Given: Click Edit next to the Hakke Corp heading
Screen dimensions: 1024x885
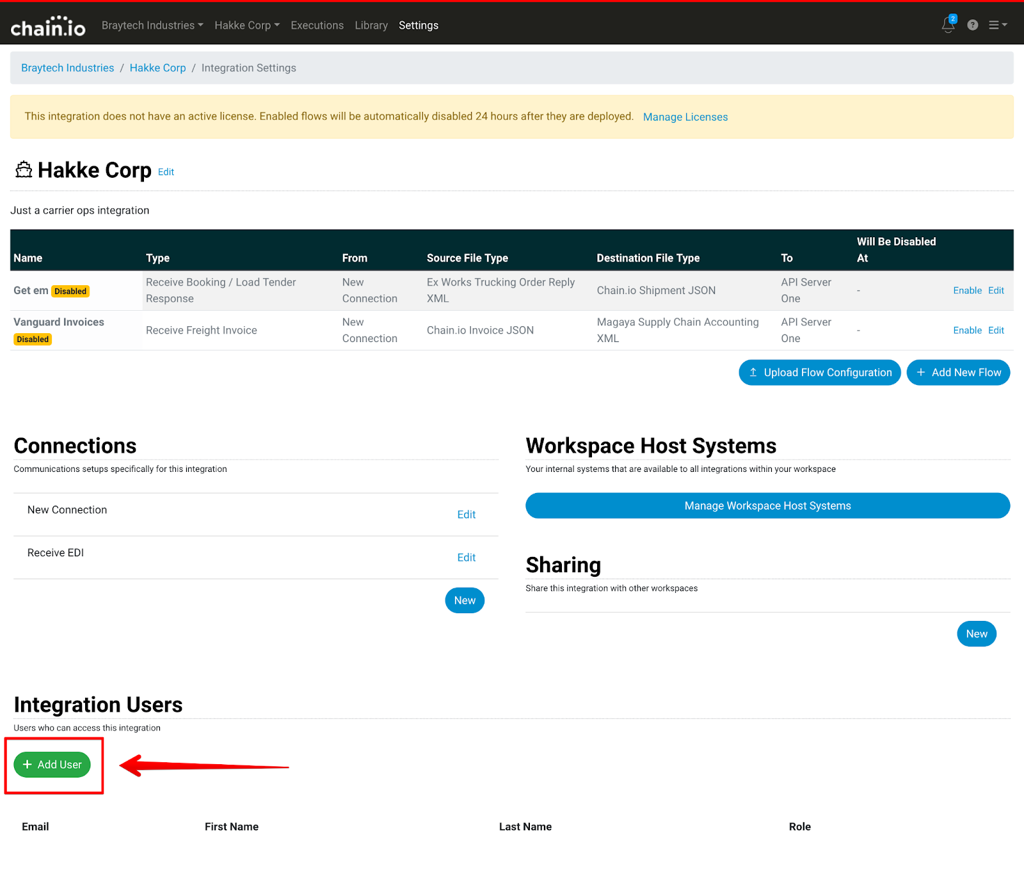Looking at the screenshot, I should [166, 172].
